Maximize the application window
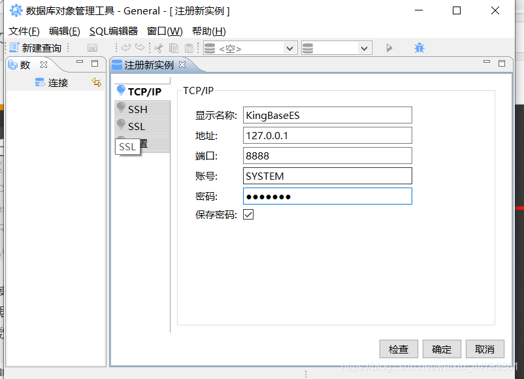The image size is (524, 379). 457,10
